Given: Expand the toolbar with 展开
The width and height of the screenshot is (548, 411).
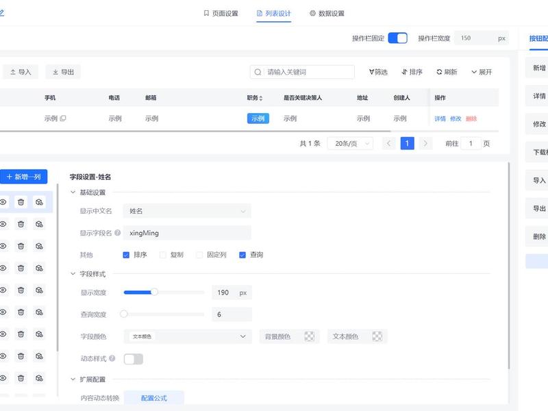Looking at the screenshot, I should (482, 72).
